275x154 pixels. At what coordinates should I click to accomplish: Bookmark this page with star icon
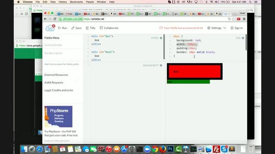coord(233,19)
